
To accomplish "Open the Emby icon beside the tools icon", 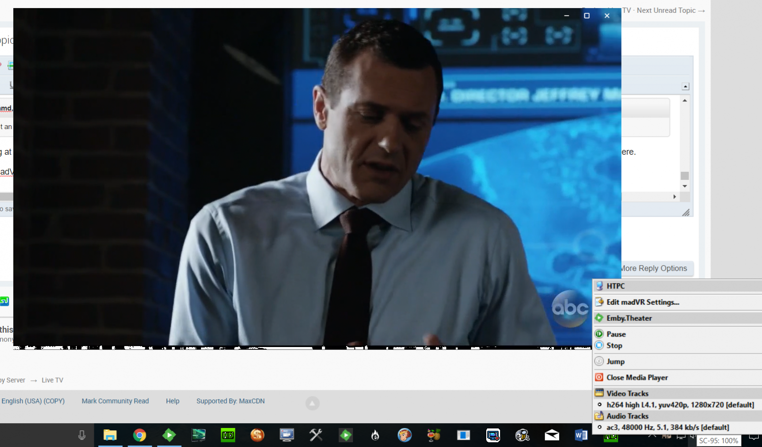I will click(346, 435).
